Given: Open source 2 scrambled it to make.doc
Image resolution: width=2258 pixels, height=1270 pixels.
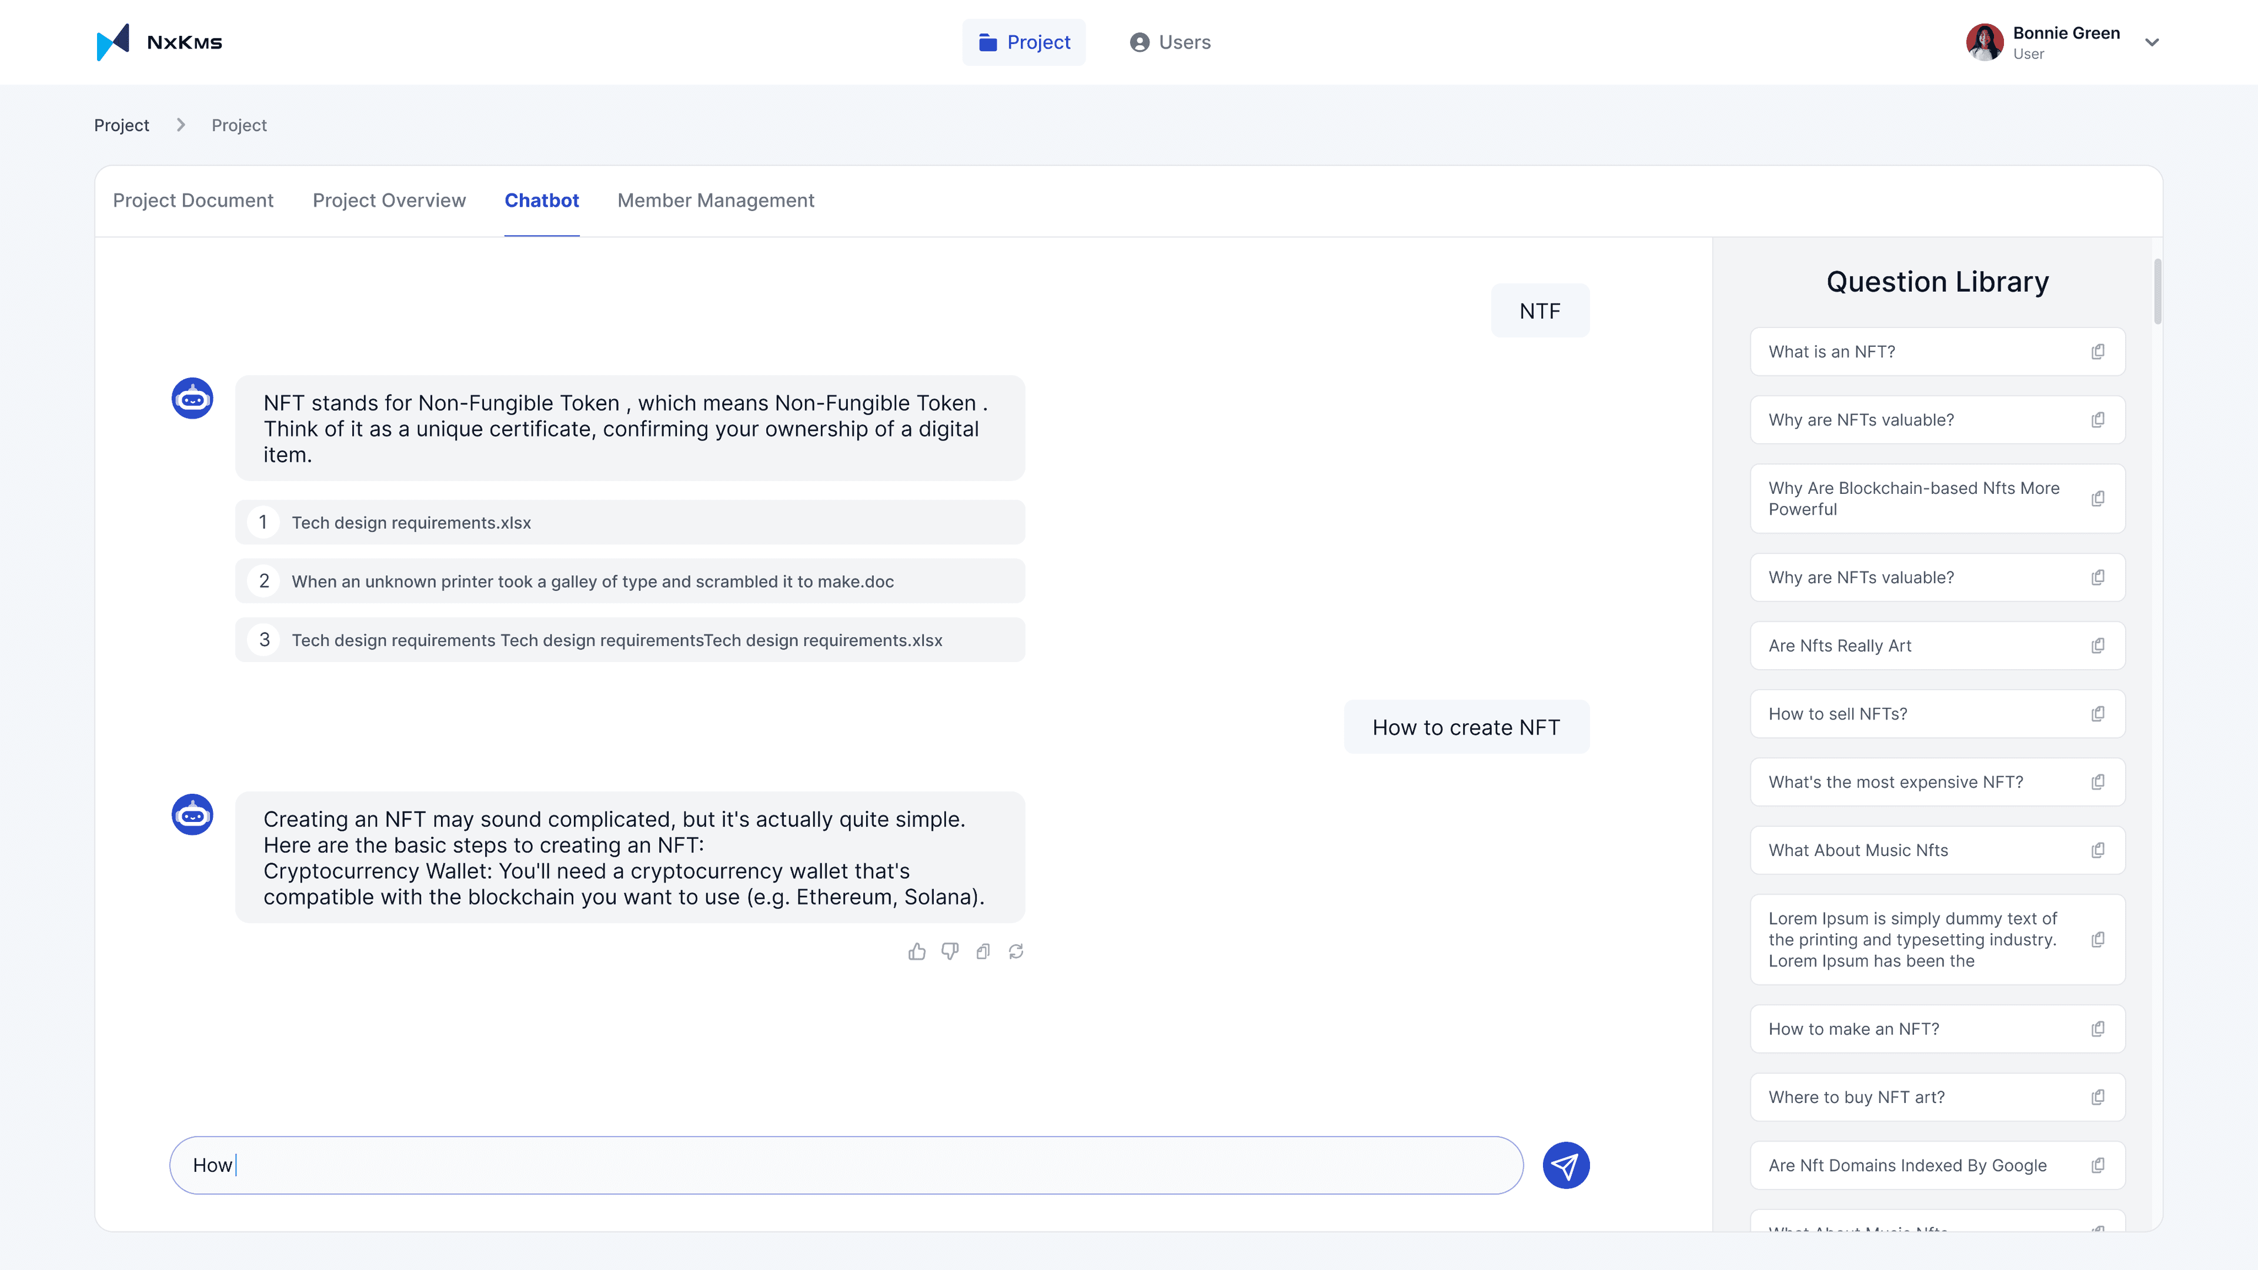Looking at the screenshot, I should 630,581.
